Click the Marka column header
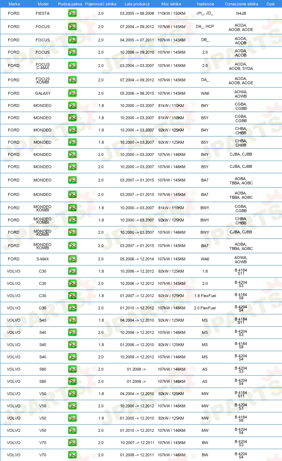Image resolution: width=282 pixels, height=461 pixels. [x=14, y=4]
